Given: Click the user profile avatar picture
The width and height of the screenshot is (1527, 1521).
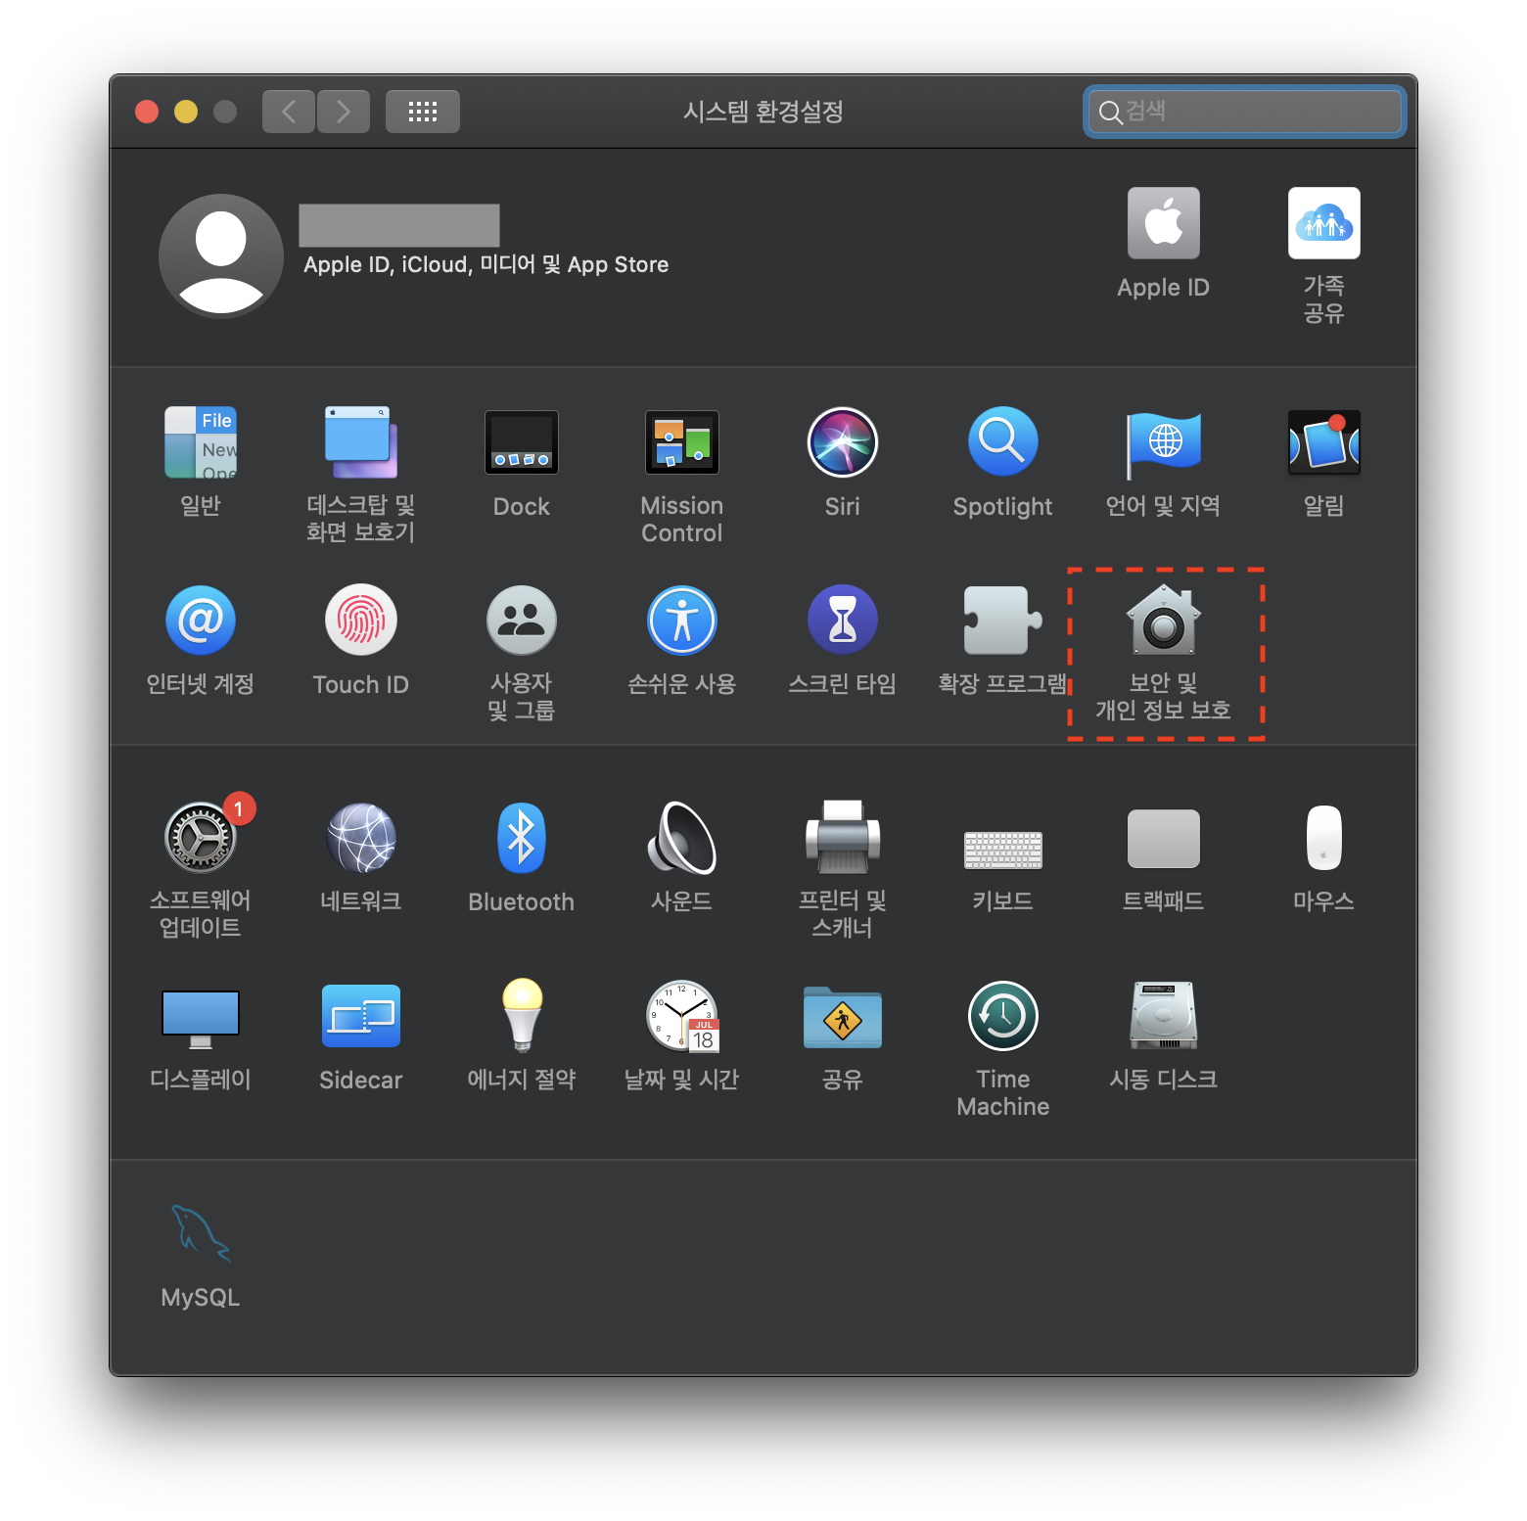Looking at the screenshot, I should click(221, 255).
